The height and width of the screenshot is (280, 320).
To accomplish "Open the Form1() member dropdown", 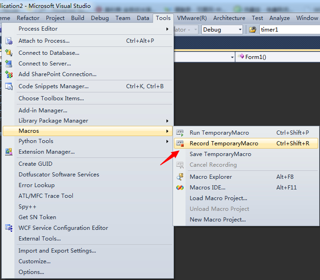I will click(x=278, y=57).
